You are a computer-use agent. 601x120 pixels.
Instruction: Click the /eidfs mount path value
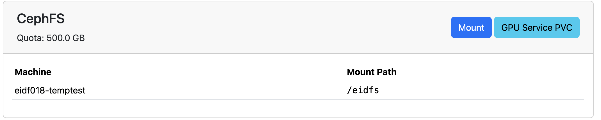[363, 90]
